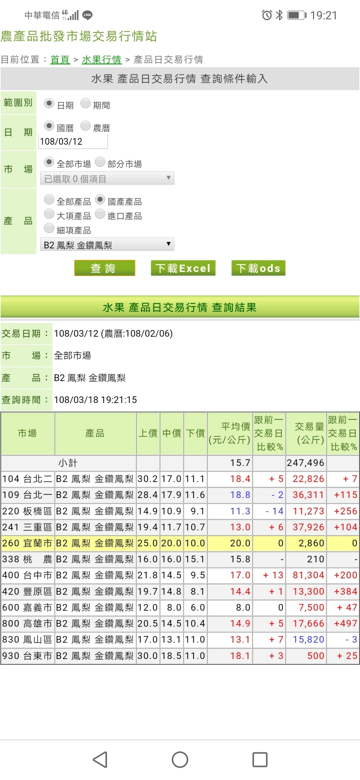Click the 930 台東市 market cell

[x=27, y=655]
